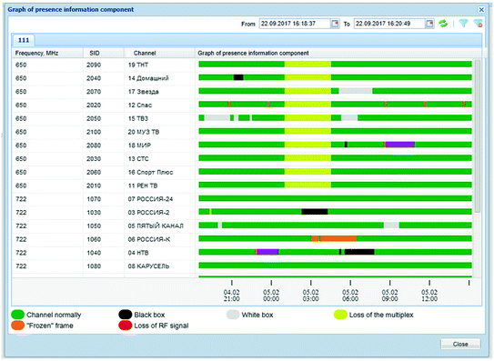Open the To date calendar picker
This screenshot has width=494, height=361.
(429, 24)
